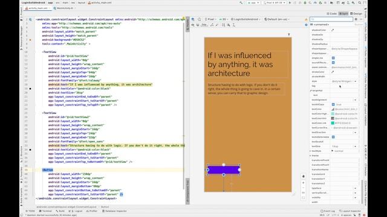Toggle the singleLine checkbox
The width and height of the screenshot is (387, 217).
333,58
